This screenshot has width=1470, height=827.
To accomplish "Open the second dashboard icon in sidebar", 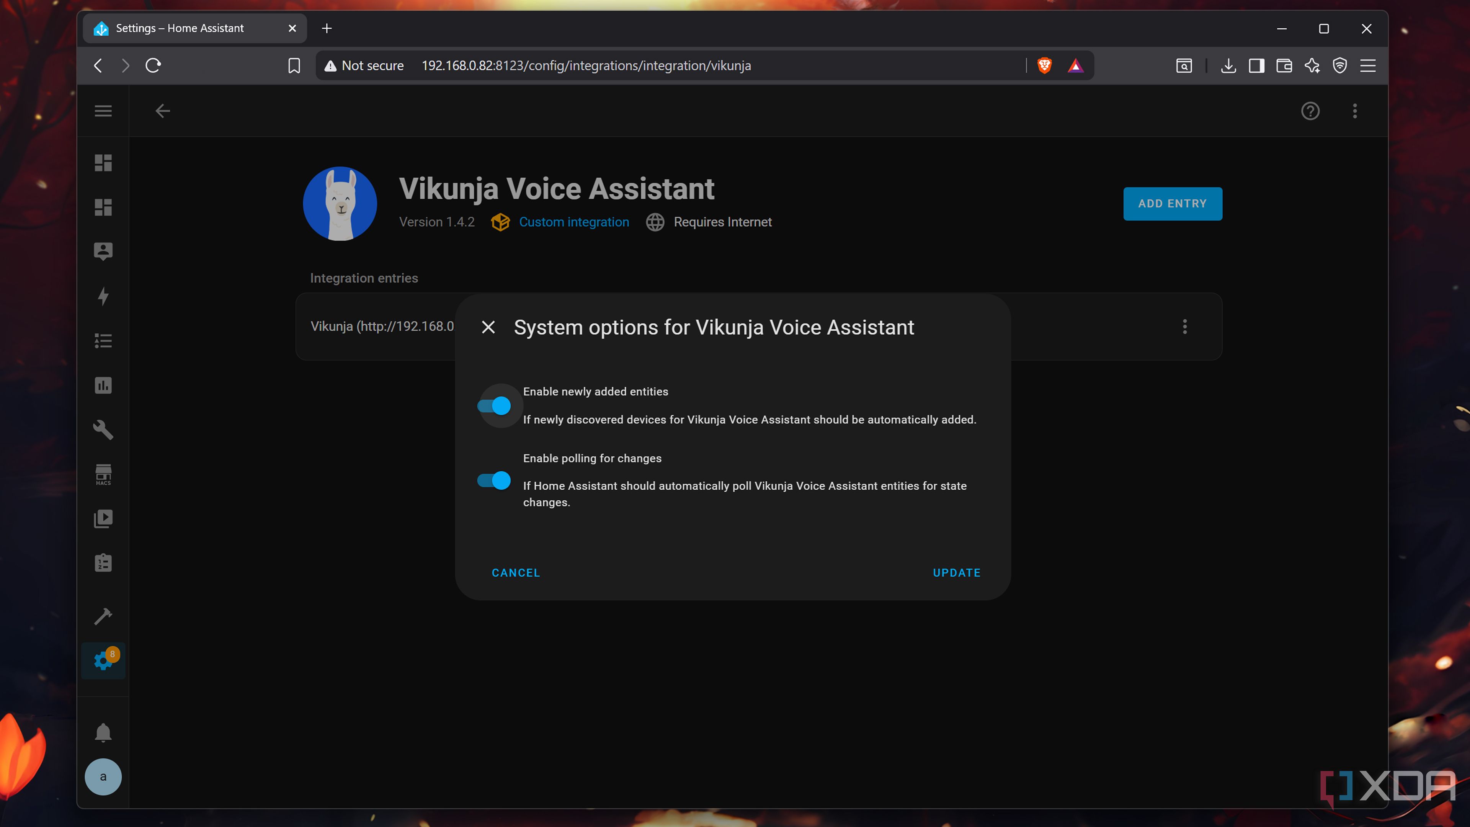I will 103,207.
